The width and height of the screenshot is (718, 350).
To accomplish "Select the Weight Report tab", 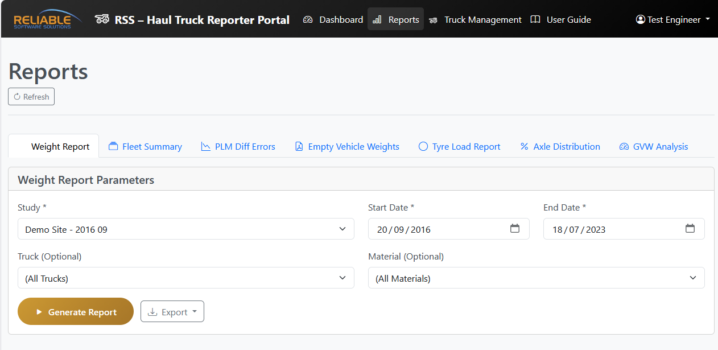I will (x=53, y=146).
